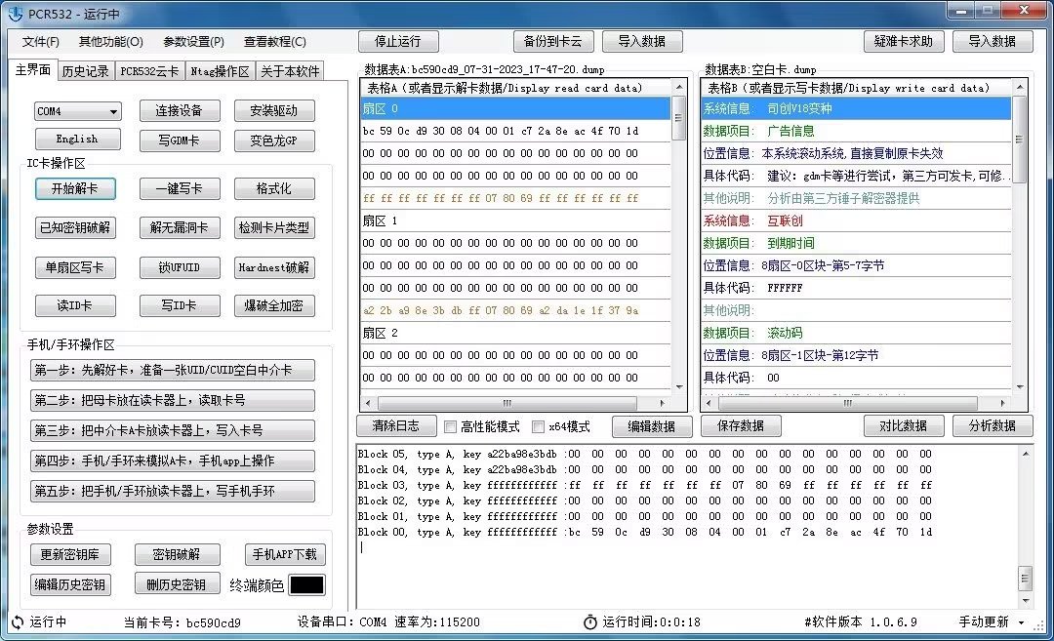The image size is (1054, 641).
Task: Click the running status refresh icon
Action: tap(17, 621)
